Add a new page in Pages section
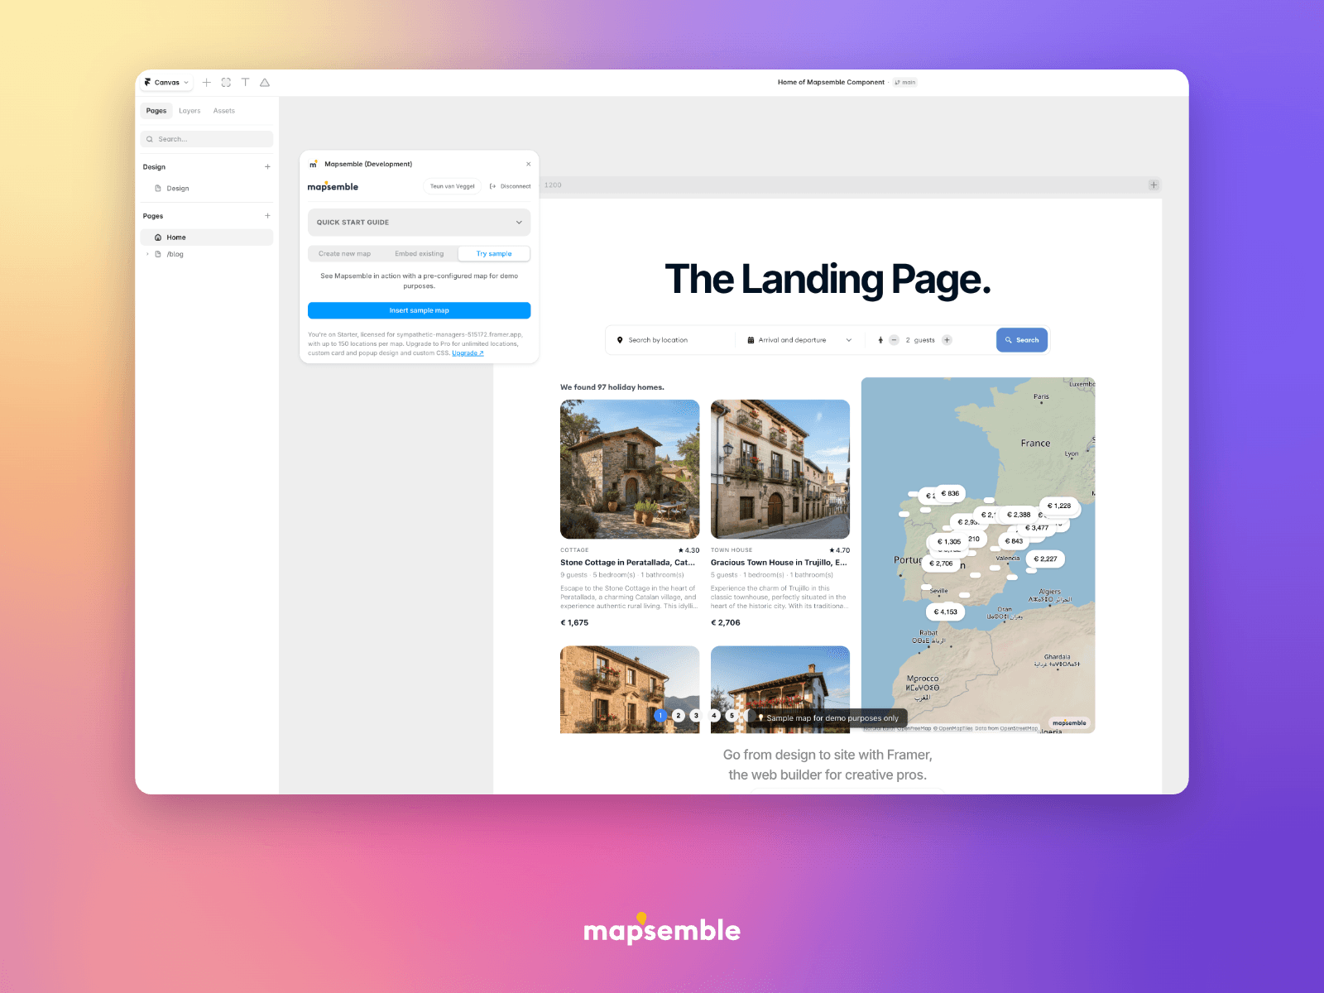This screenshot has width=1324, height=993. coord(267,216)
